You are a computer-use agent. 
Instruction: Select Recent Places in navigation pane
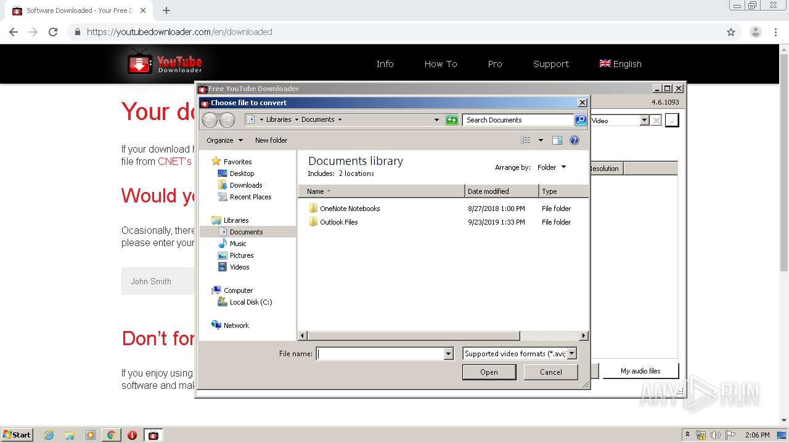pos(250,197)
